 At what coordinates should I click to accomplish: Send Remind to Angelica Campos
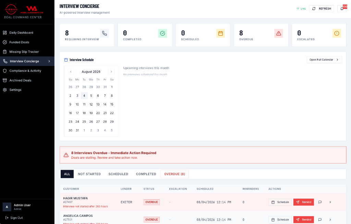304,220
